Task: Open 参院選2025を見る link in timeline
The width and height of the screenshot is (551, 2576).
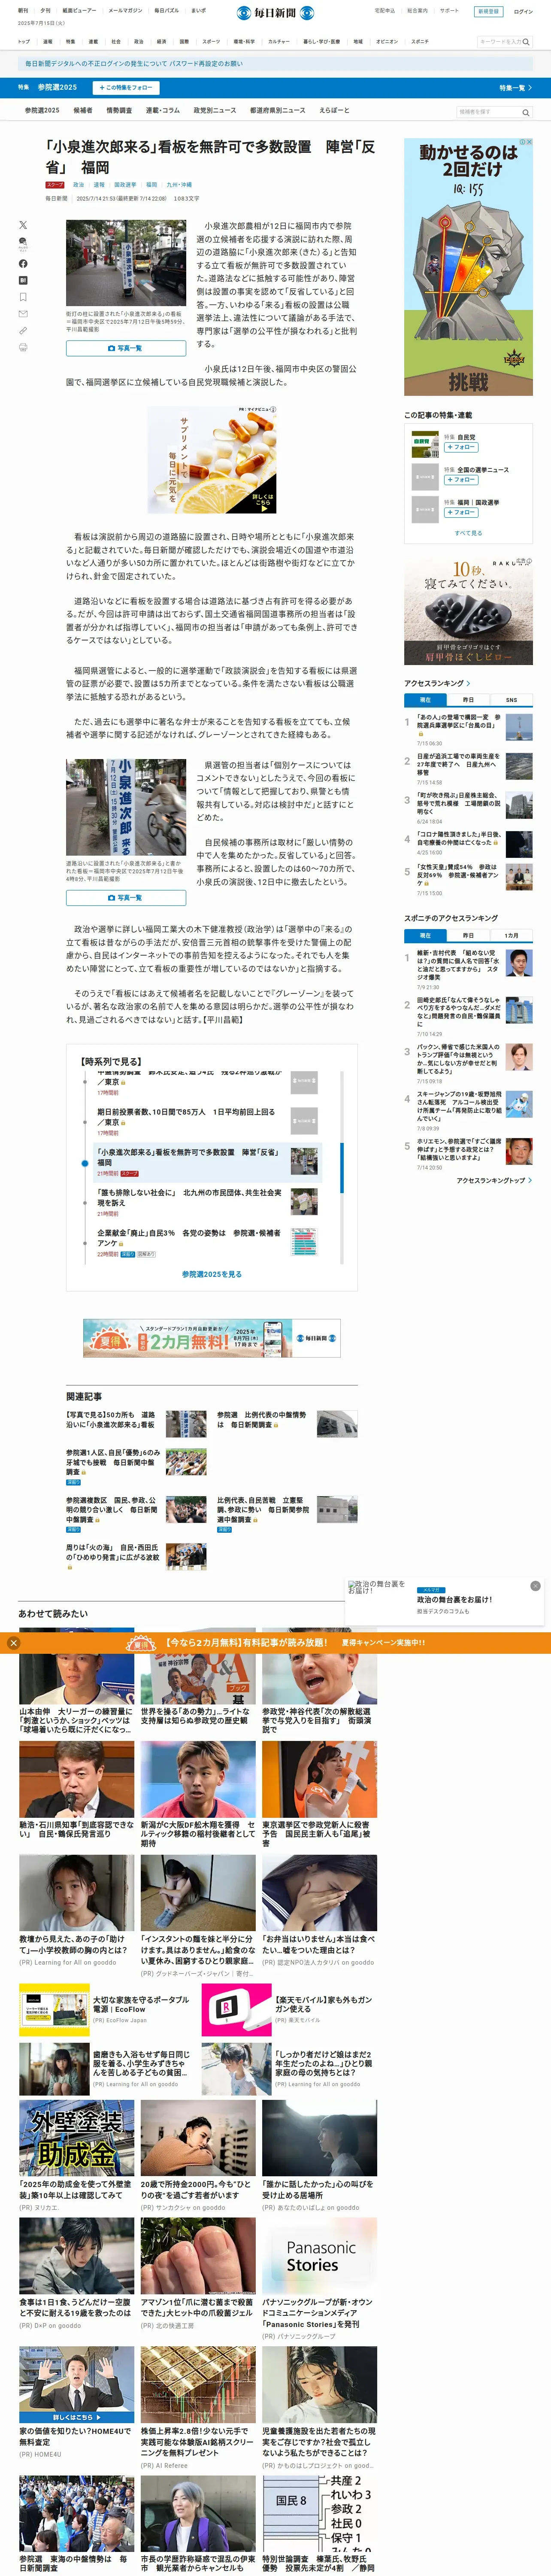Action: click(212, 1274)
